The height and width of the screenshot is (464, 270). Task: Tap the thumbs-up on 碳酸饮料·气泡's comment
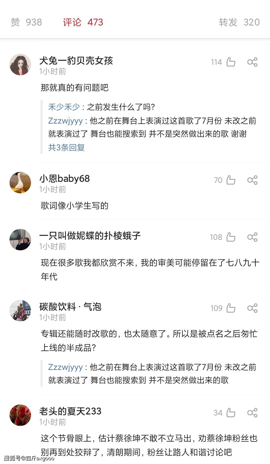231,308
